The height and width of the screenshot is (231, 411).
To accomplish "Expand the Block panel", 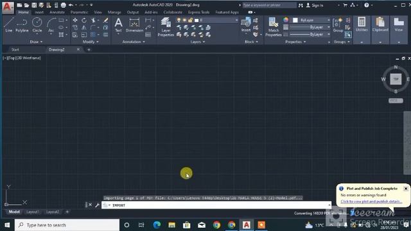I will click(251, 42).
